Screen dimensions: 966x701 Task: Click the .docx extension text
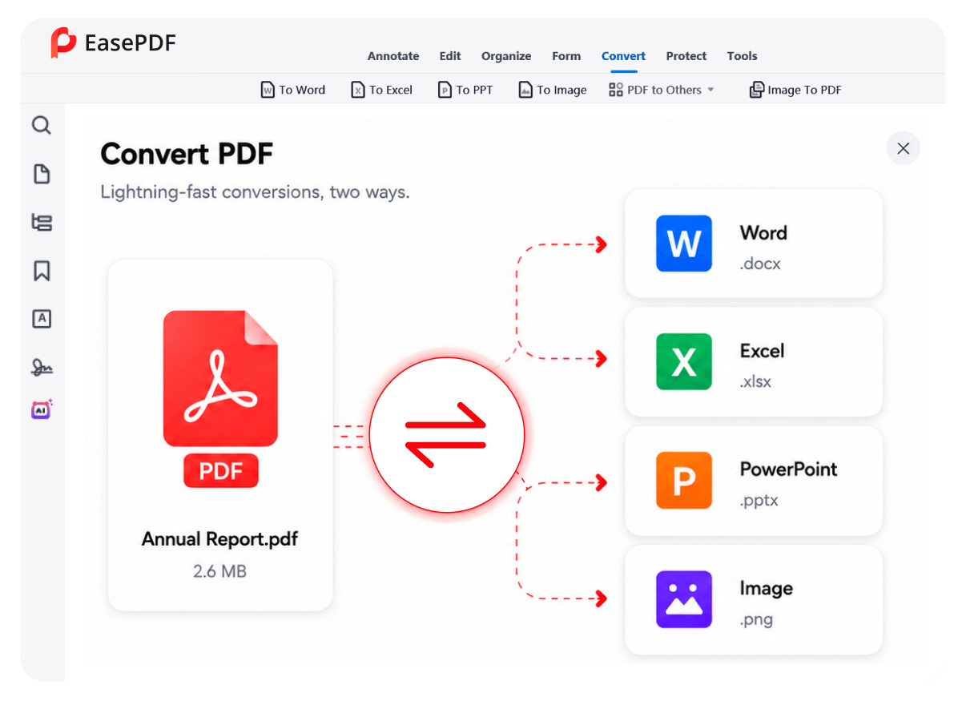click(x=760, y=264)
